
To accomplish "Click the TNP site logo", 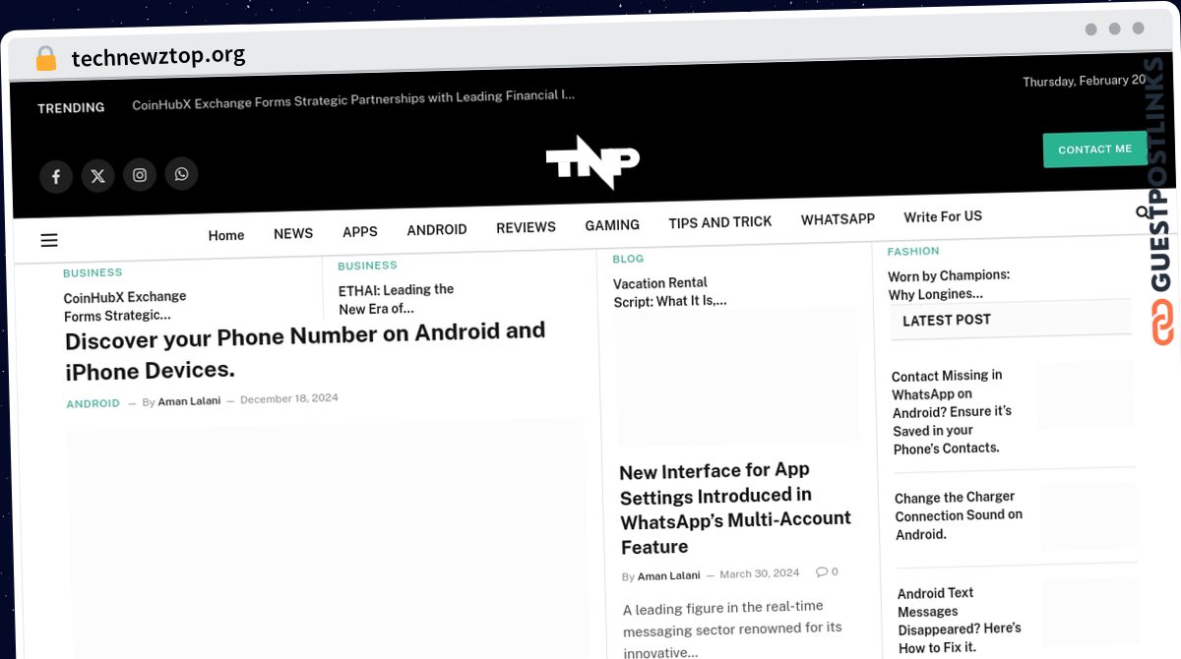I will (x=592, y=161).
